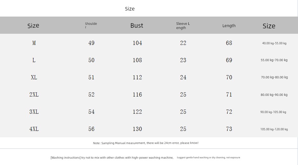
Task: Select the M size row label
Action: (34, 43)
